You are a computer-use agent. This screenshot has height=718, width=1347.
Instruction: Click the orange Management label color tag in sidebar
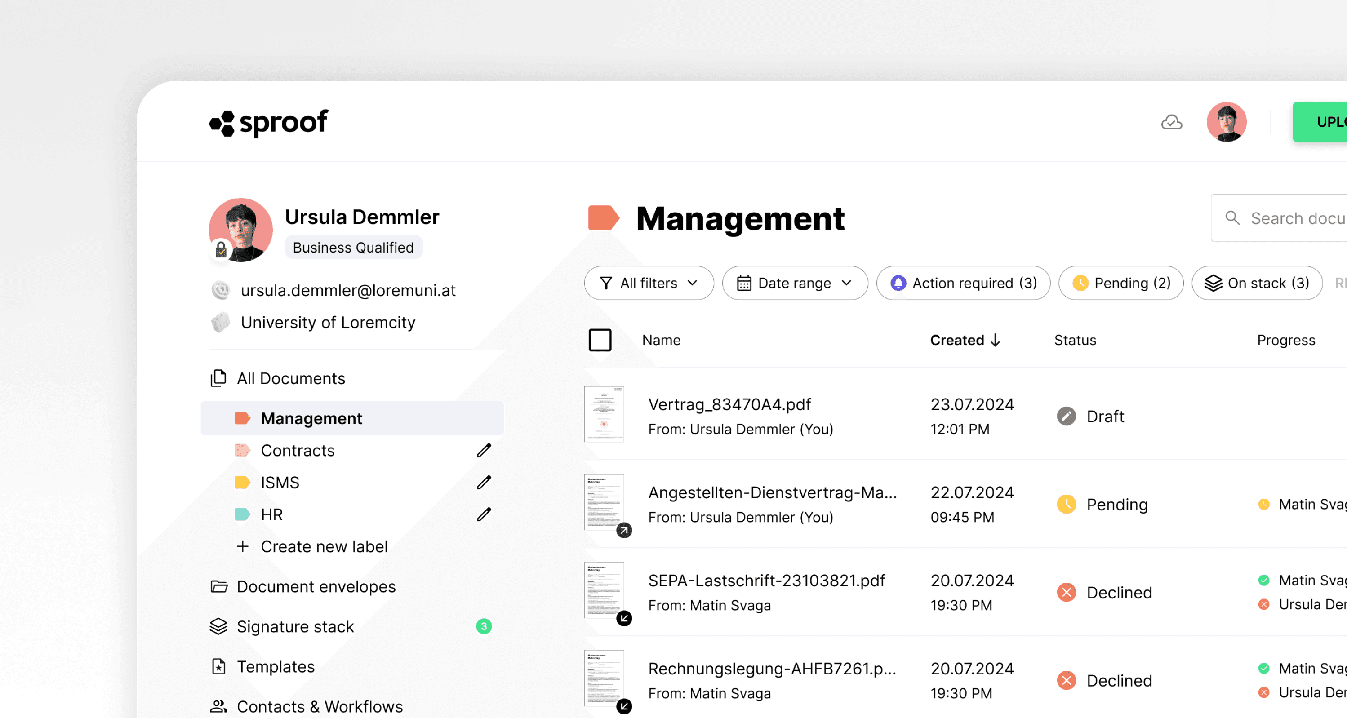[242, 418]
